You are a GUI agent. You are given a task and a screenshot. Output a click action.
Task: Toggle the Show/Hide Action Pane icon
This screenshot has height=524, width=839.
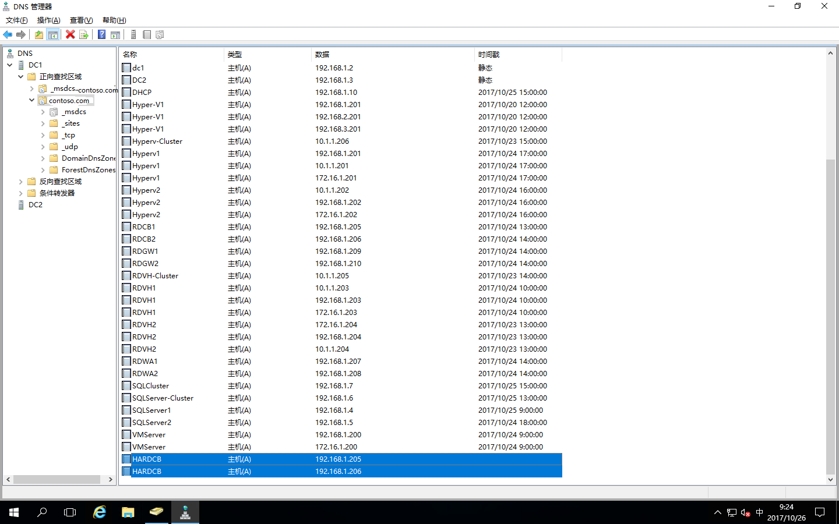[x=115, y=35]
